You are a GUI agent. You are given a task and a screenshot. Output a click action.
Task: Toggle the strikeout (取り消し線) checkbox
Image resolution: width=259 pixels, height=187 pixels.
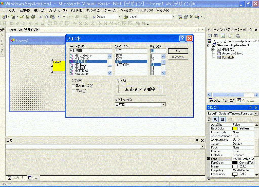point(73,86)
